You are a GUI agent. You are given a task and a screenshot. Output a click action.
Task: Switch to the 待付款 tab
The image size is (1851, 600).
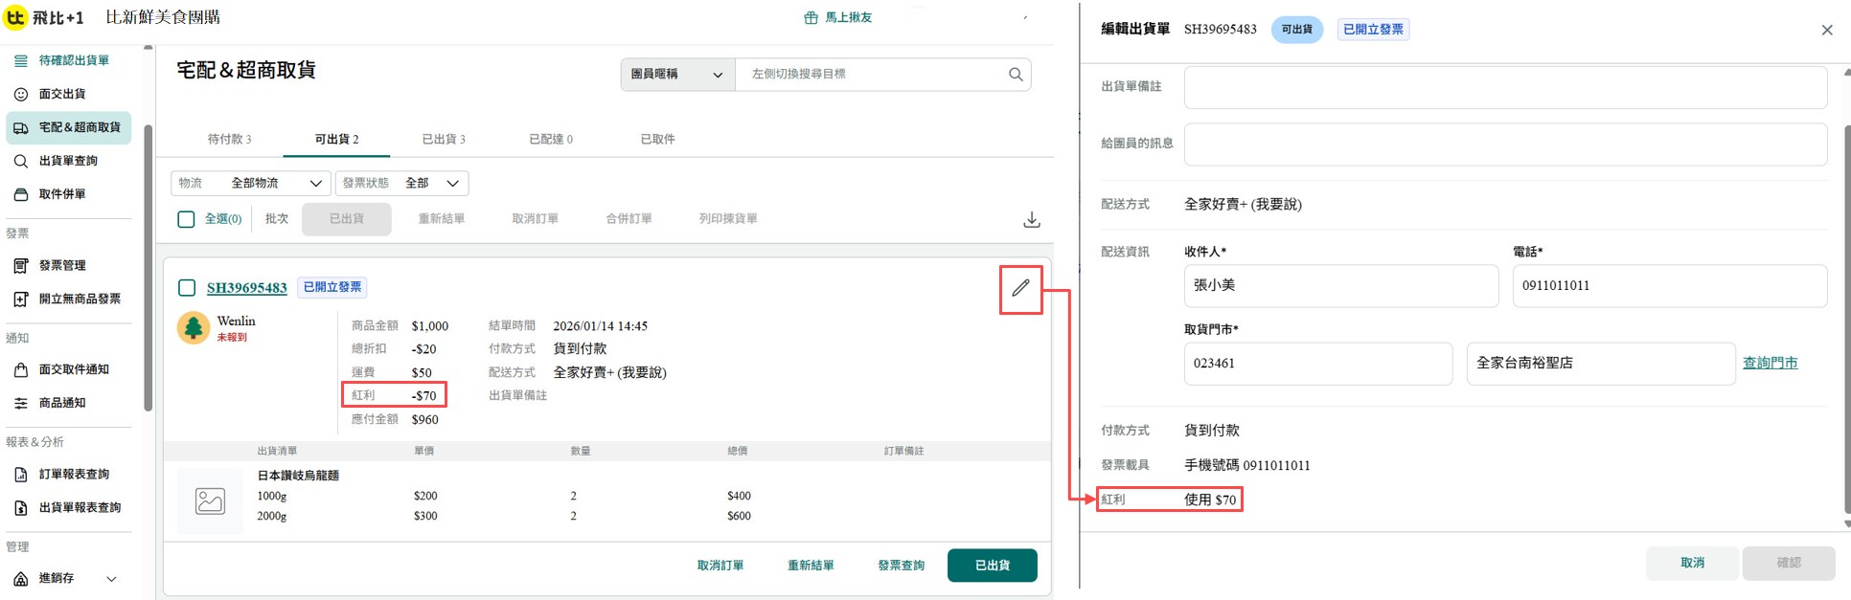coord(229,140)
